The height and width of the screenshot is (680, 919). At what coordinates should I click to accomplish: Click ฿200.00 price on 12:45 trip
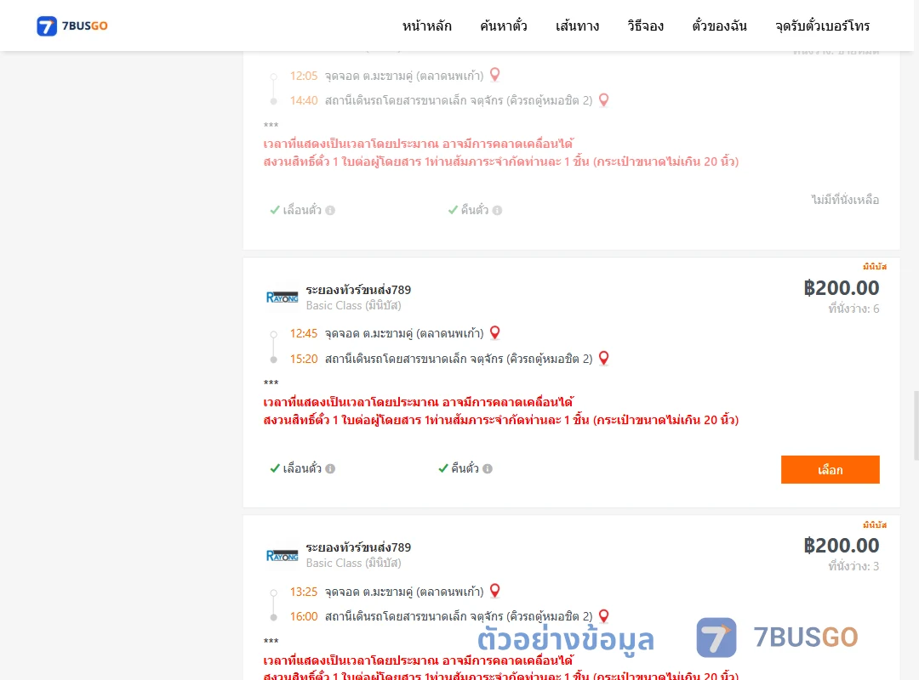(842, 288)
